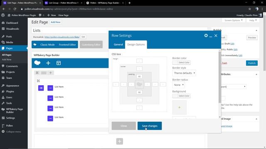Viewport: 266px width, 149px height.
Task: Select Design Options tab
Action: 136,44
